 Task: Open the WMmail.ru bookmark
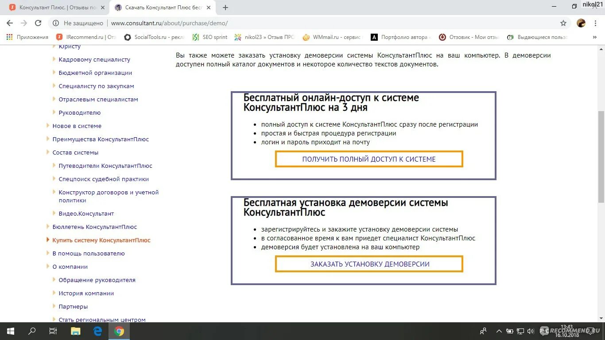(x=333, y=37)
